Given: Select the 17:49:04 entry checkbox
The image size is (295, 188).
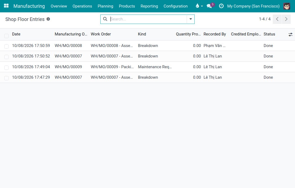Looking at the screenshot, I should [x=6, y=67].
